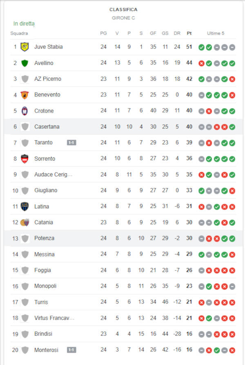Click the Avellino green crest icon
Screen dimensions: 245x365
click(25, 63)
